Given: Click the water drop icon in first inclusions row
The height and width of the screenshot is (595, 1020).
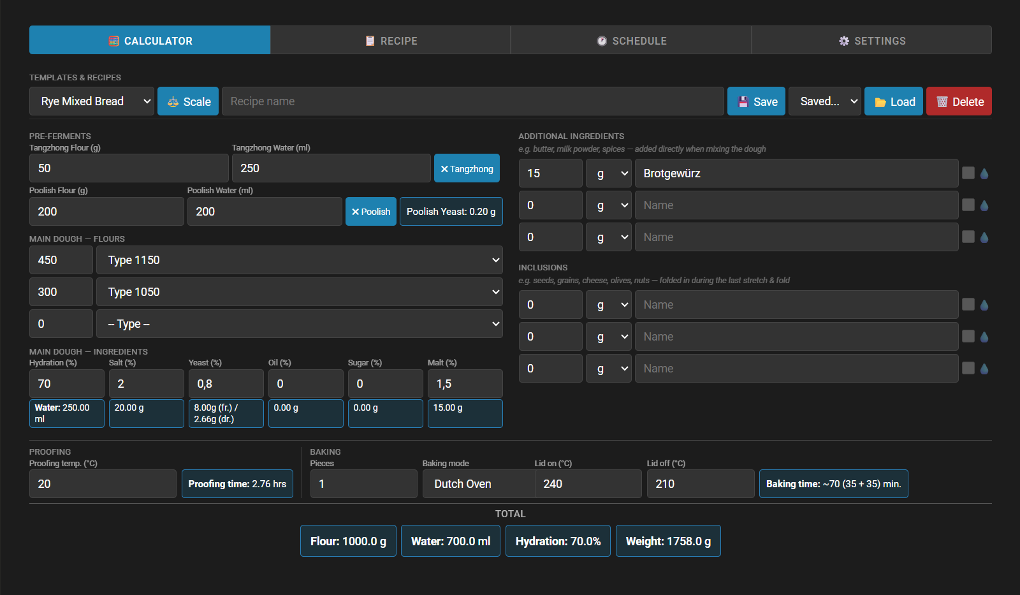Looking at the screenshot, I should point(984,305).
